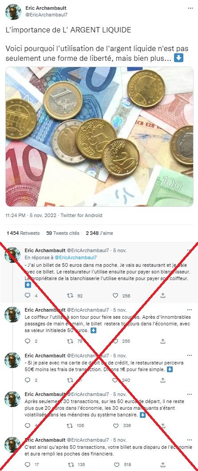View the 2 348 J'aime list
The width and height of the screenshot is (198, 471).
(x=99, y=233)
